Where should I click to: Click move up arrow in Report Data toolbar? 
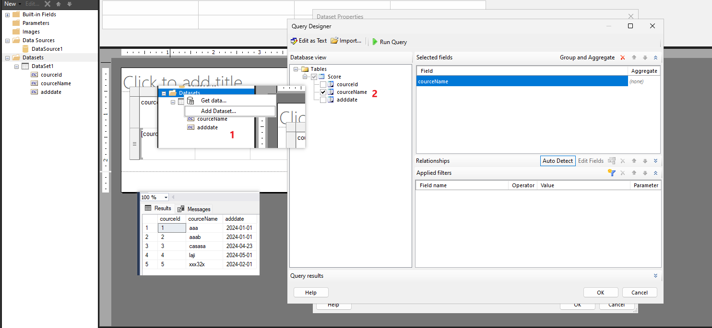59,4
